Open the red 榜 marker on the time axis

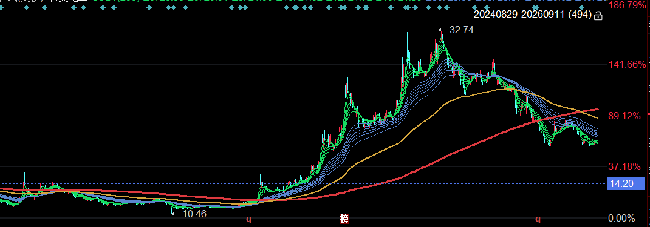(x=344, y=219)
